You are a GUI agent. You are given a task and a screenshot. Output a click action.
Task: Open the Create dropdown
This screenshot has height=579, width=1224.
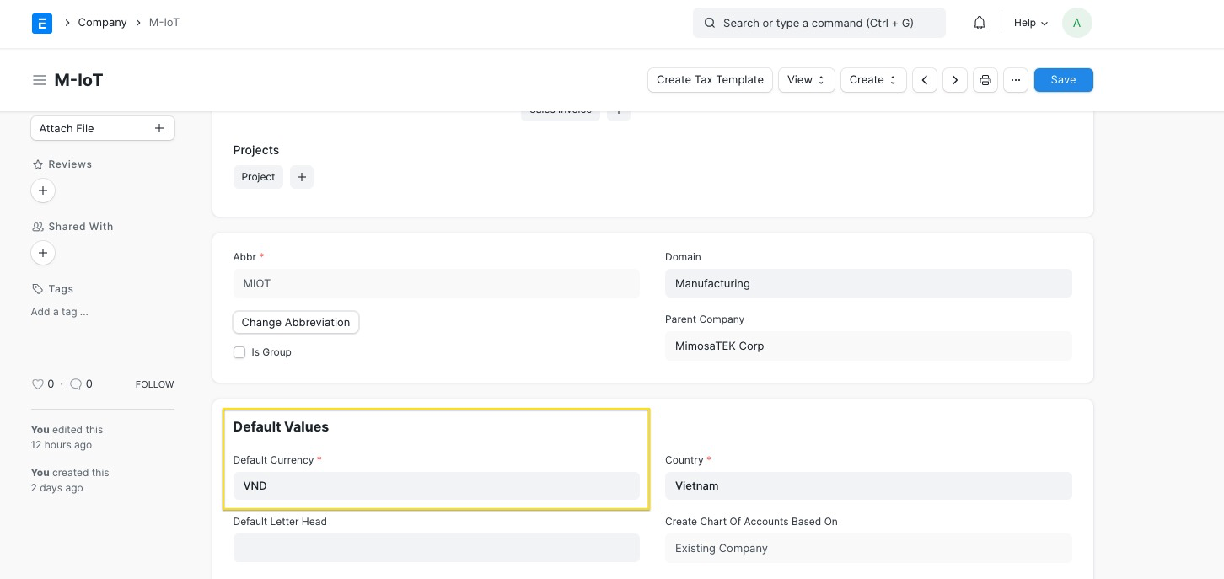(x=872, y=79)
